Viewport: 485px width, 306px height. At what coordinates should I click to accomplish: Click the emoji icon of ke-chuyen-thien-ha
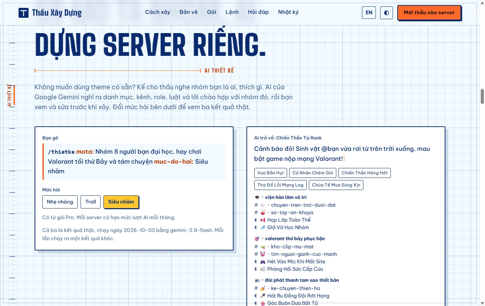coord(263,288)
